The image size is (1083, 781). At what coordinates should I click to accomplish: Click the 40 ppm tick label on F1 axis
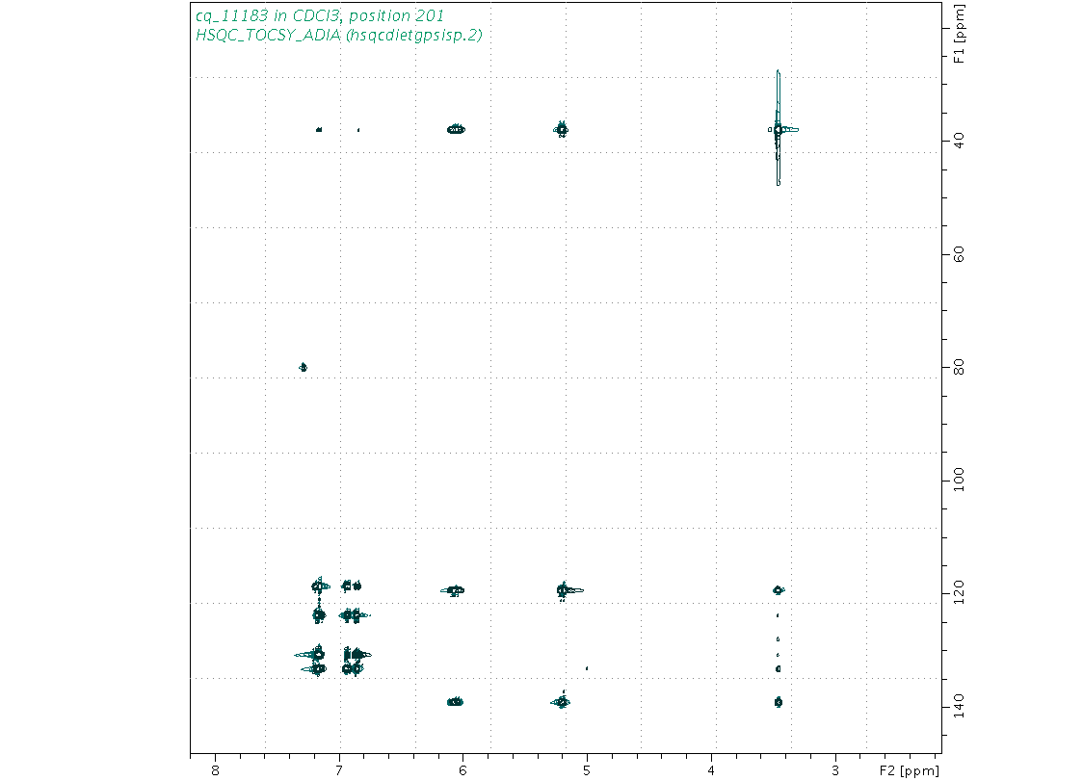pos(959,141)
